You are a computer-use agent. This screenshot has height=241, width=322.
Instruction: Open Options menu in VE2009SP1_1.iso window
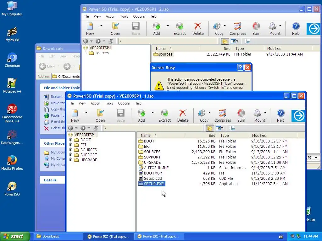coord(124,103)
